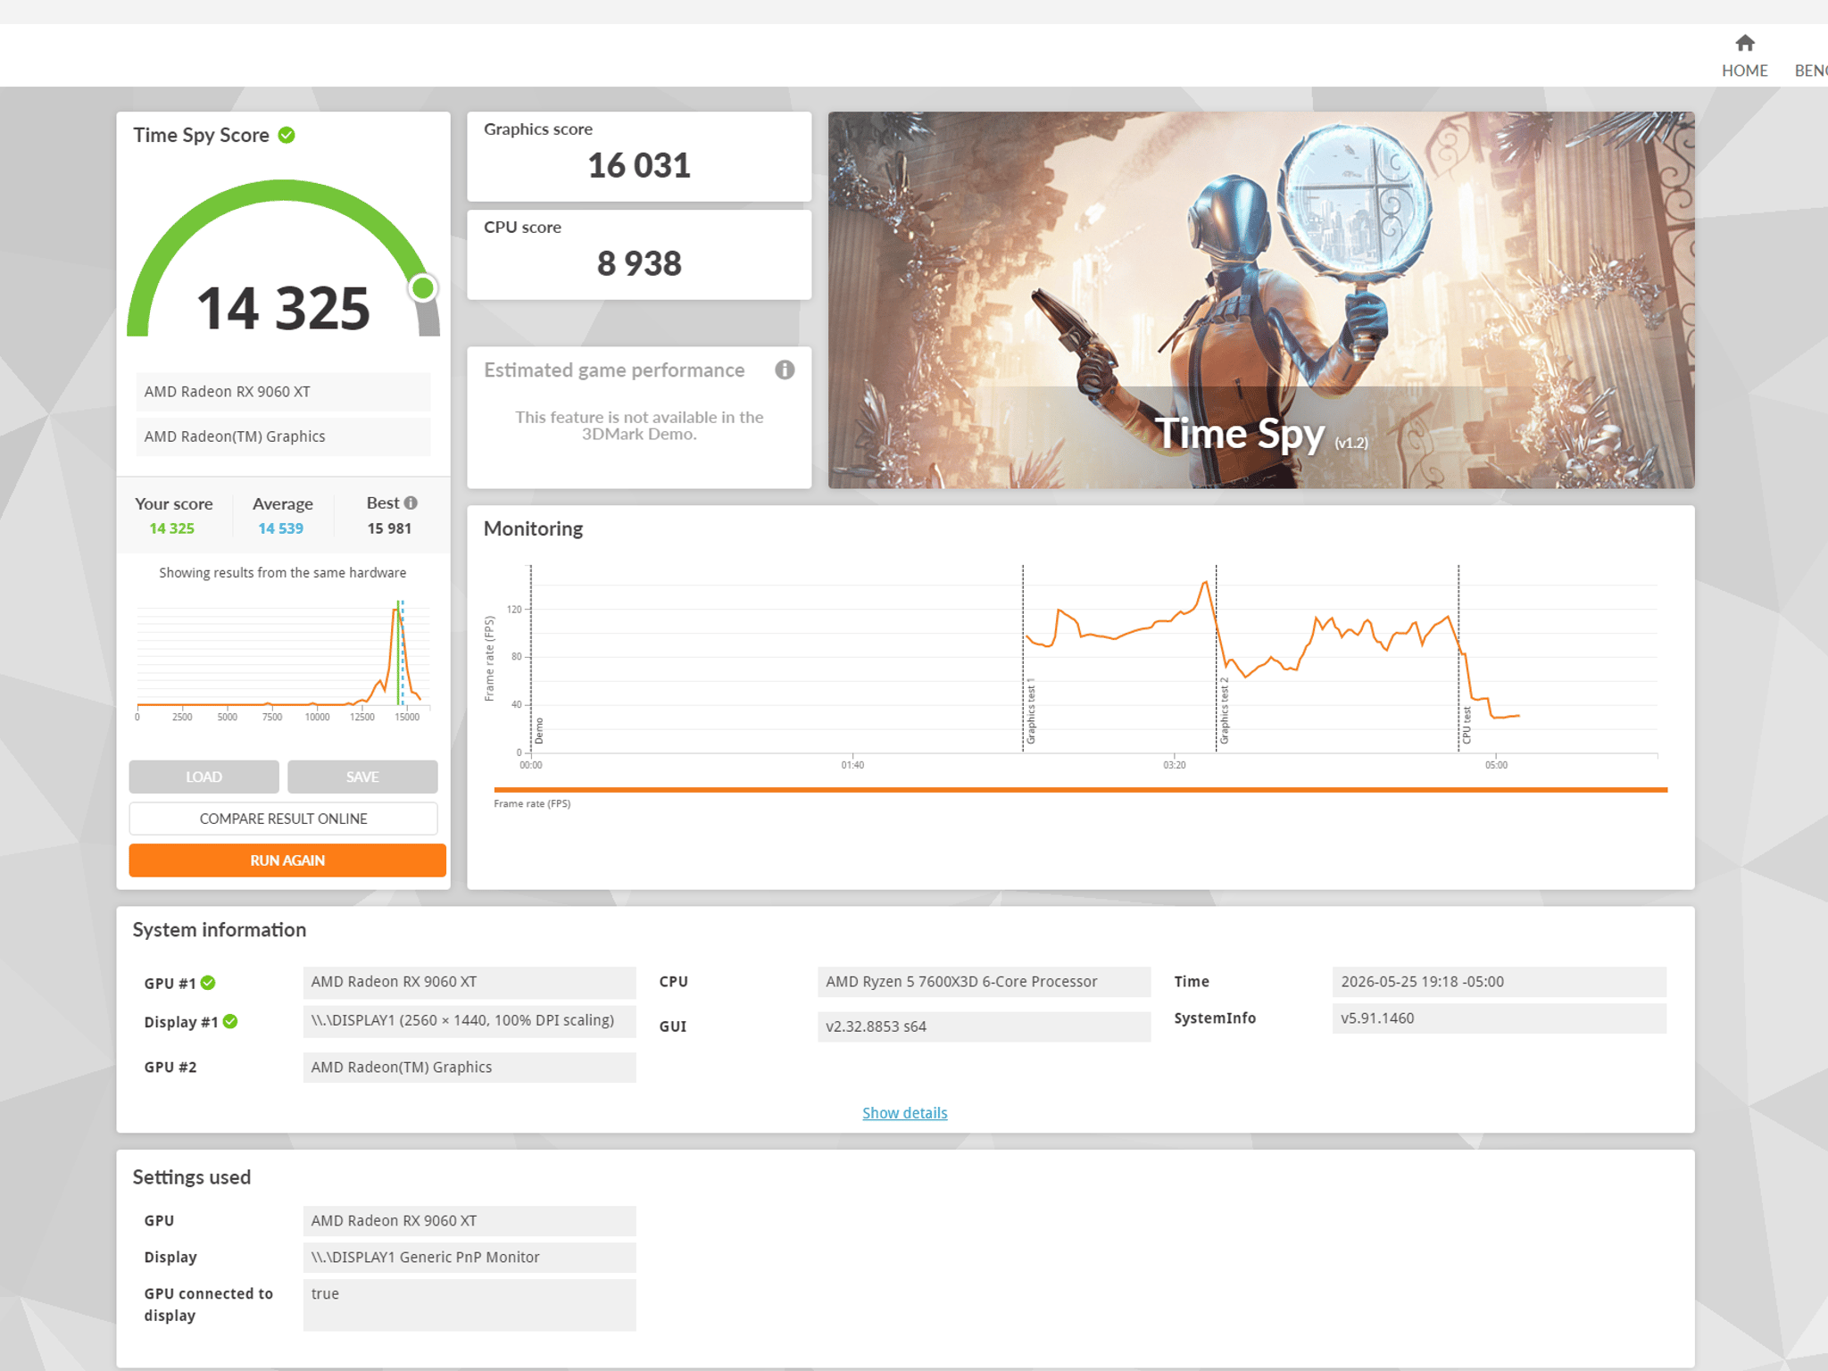This screenshot has height=1371, width=1828.
Task: Click the main score 14 325
Action: click(x=283, y=308)
